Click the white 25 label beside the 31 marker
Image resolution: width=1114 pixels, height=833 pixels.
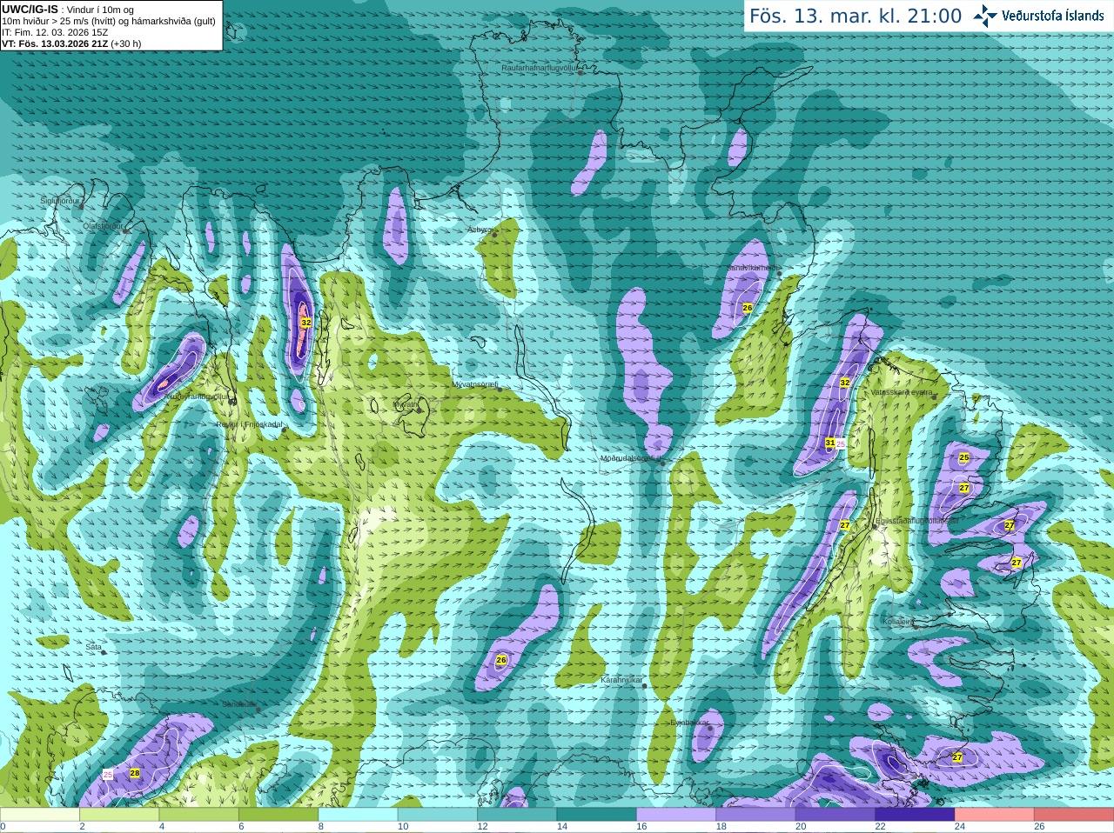[x=841, y=444]
